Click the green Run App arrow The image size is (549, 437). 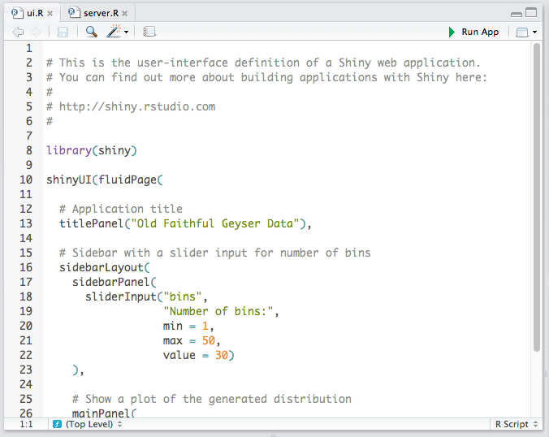[452, 32]
